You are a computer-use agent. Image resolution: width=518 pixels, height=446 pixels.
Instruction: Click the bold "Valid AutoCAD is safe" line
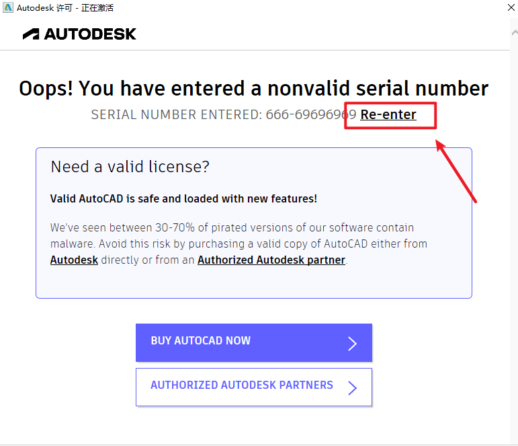tap(183, 198)
